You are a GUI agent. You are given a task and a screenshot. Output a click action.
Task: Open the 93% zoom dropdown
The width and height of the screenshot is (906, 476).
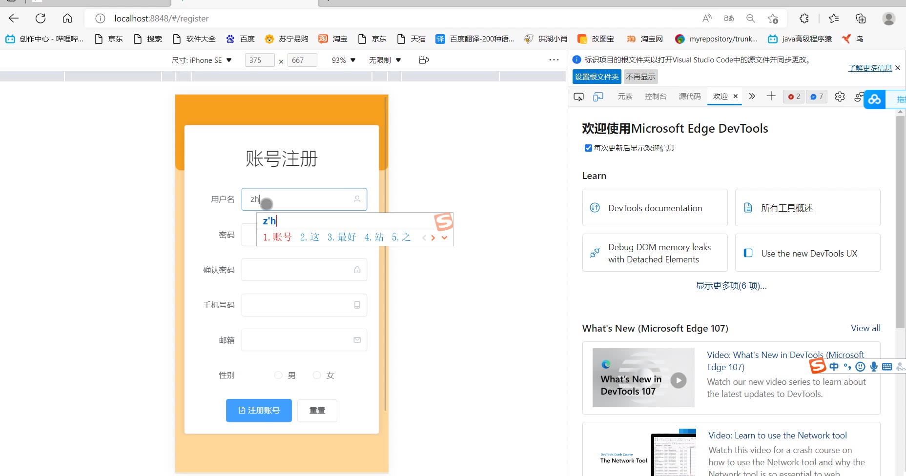(x=344, y=60)
